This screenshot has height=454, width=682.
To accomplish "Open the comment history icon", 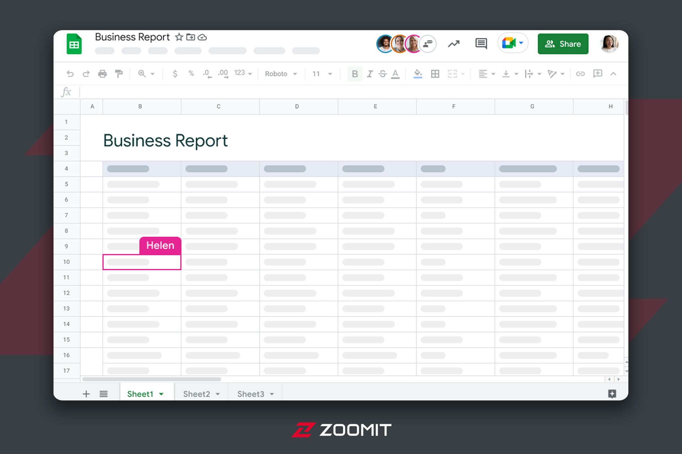I will point(481,44).
